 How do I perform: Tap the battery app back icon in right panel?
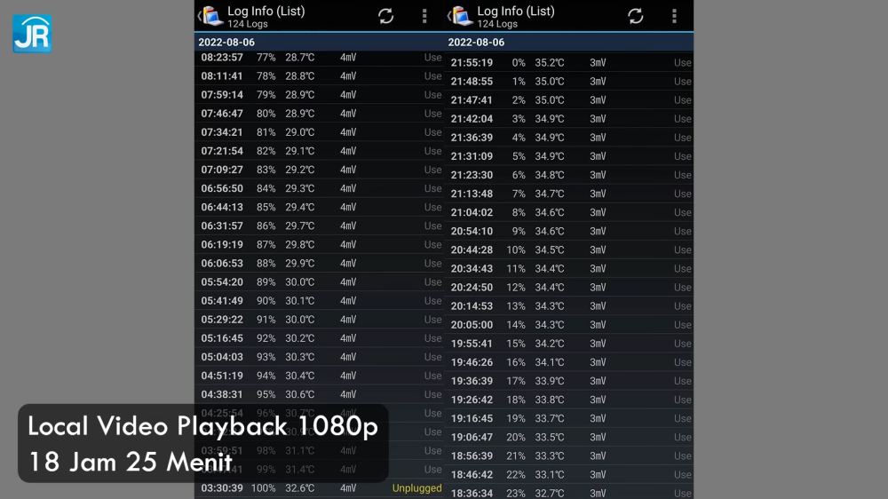(x=460, y=16)
